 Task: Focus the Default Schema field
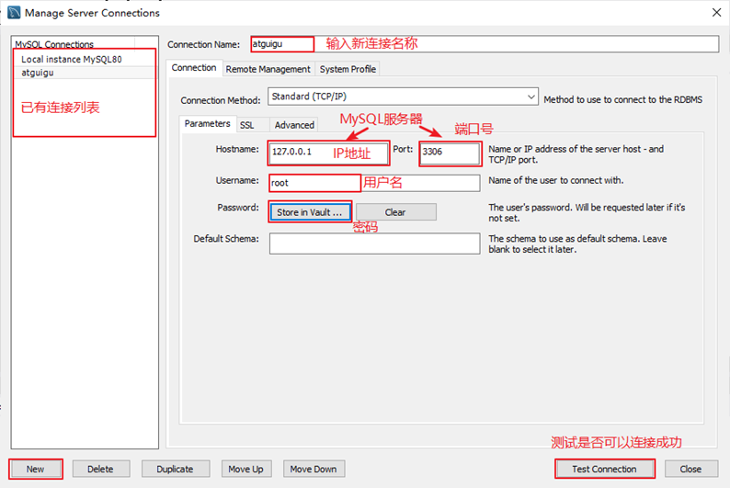(375, 244)
